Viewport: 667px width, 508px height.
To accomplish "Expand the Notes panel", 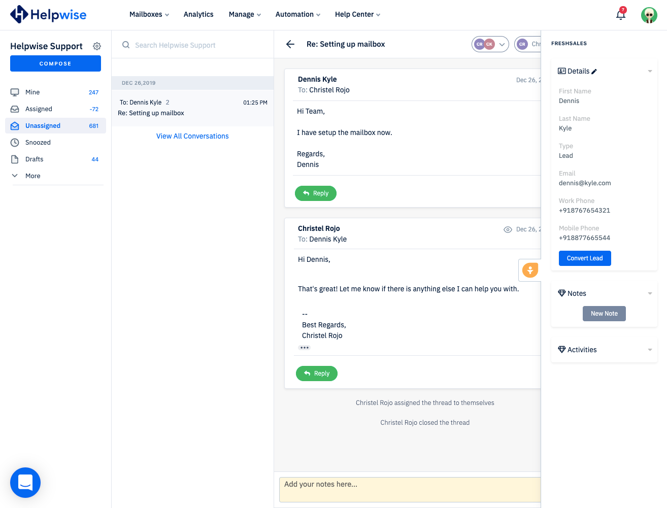I will [x=650, y=293].
